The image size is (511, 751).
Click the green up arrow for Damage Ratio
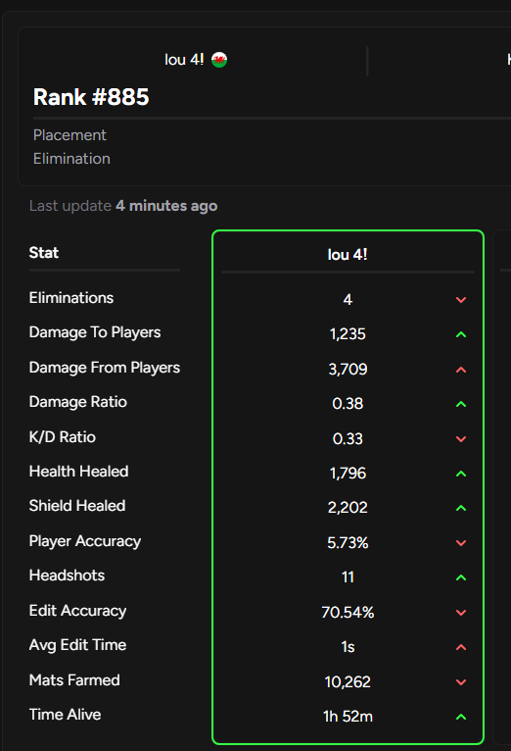point(461,404)
